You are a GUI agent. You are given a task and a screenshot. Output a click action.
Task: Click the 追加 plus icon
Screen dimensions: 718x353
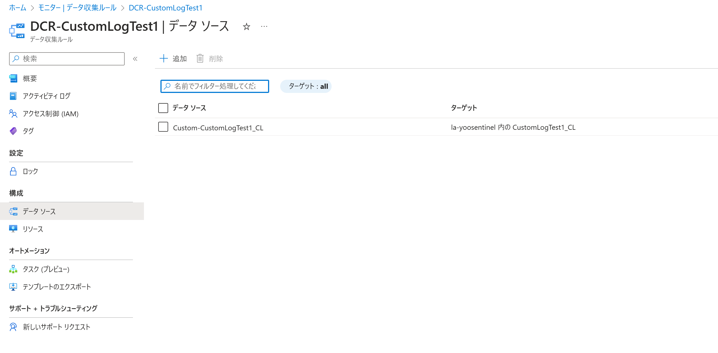point(164,59)
